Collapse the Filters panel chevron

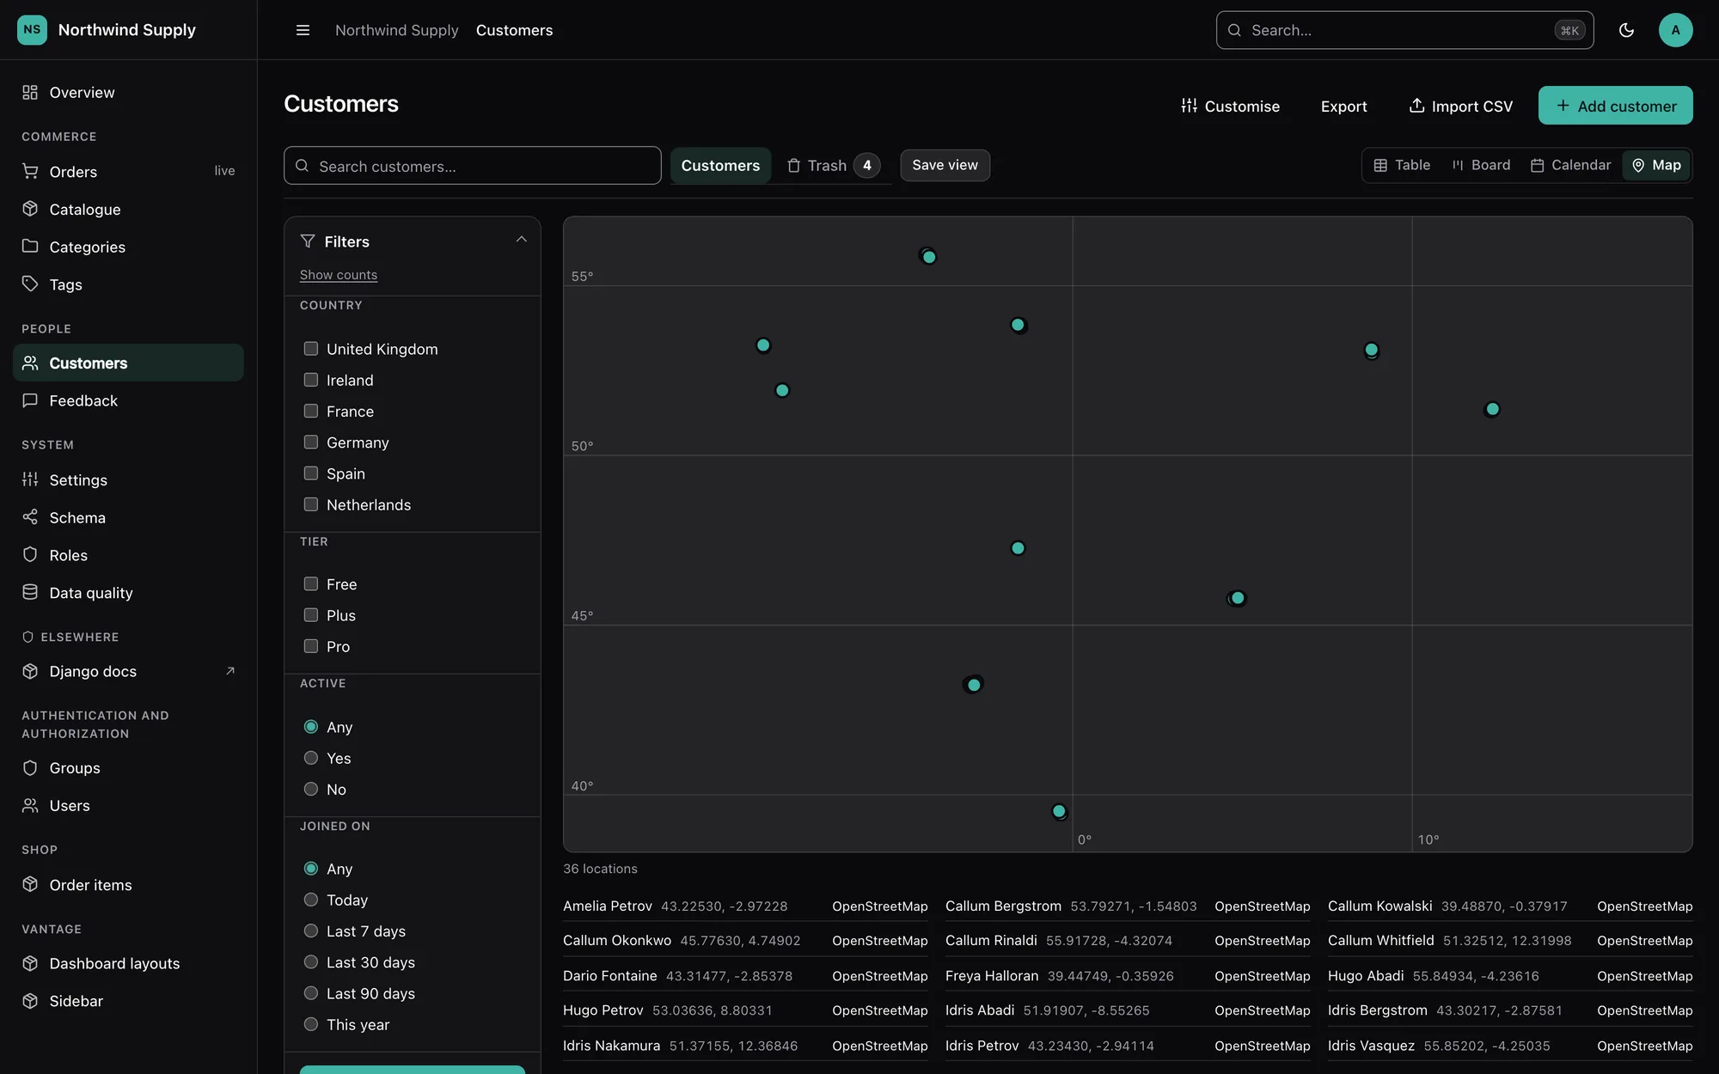pos(521,240)
